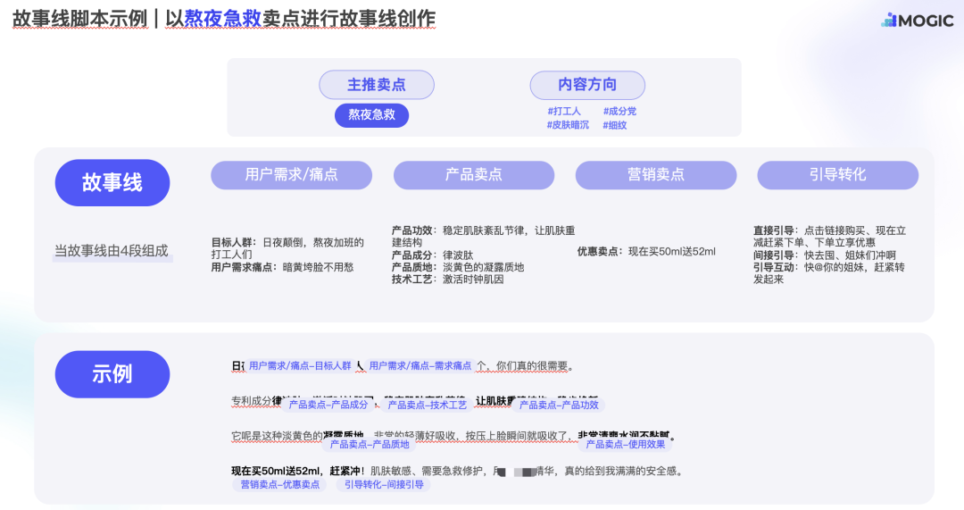Click the example sentence ending 你们真的很需要

point(403,366)
